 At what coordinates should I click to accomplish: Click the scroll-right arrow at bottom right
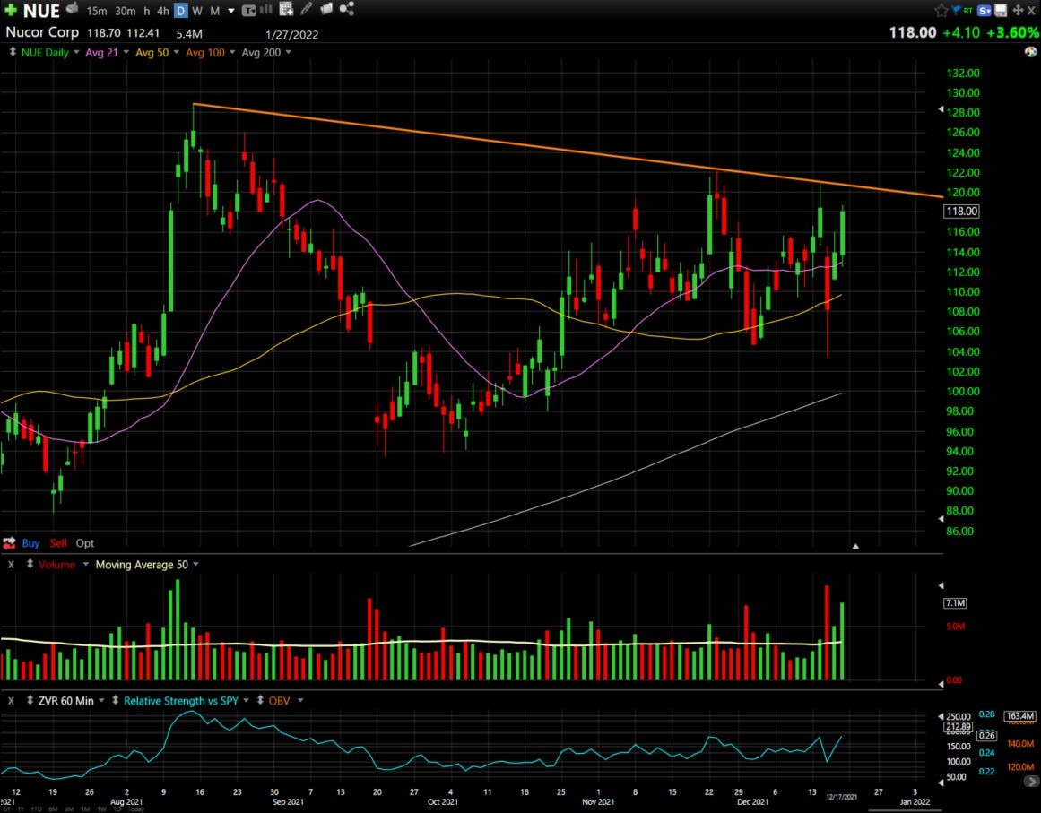pos(1032,782)
